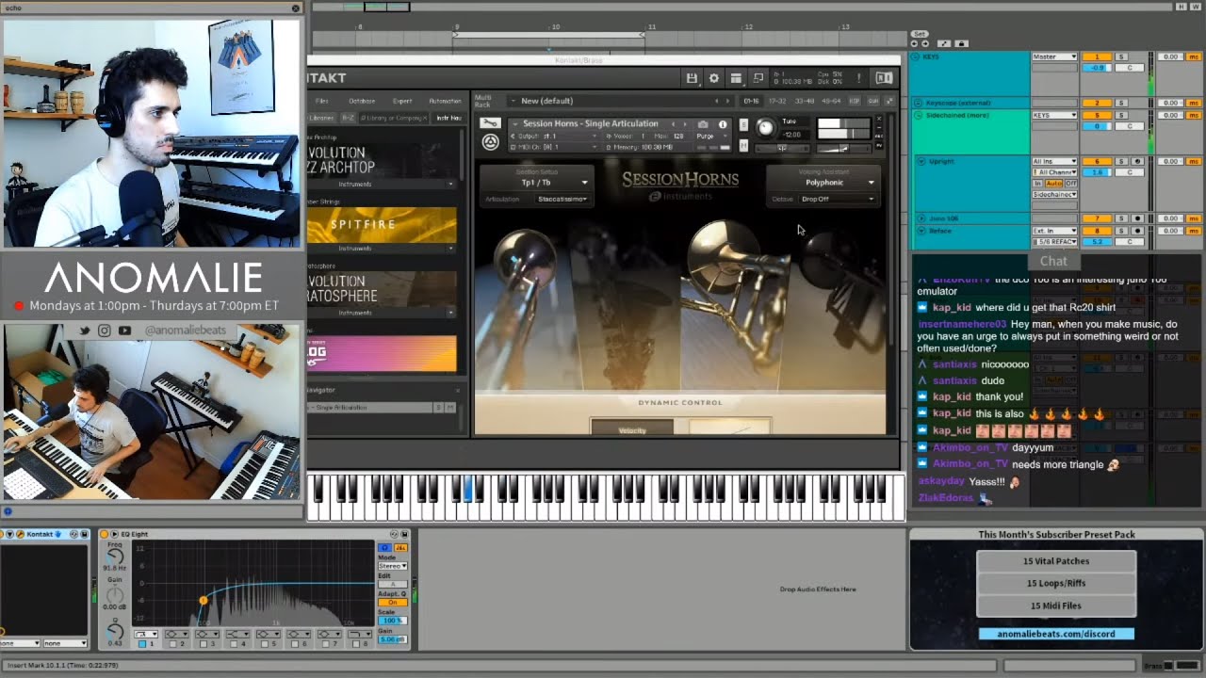Select multi rack page 33-48
This screenshot has height=678, width=1206.
tap(805, 101)
